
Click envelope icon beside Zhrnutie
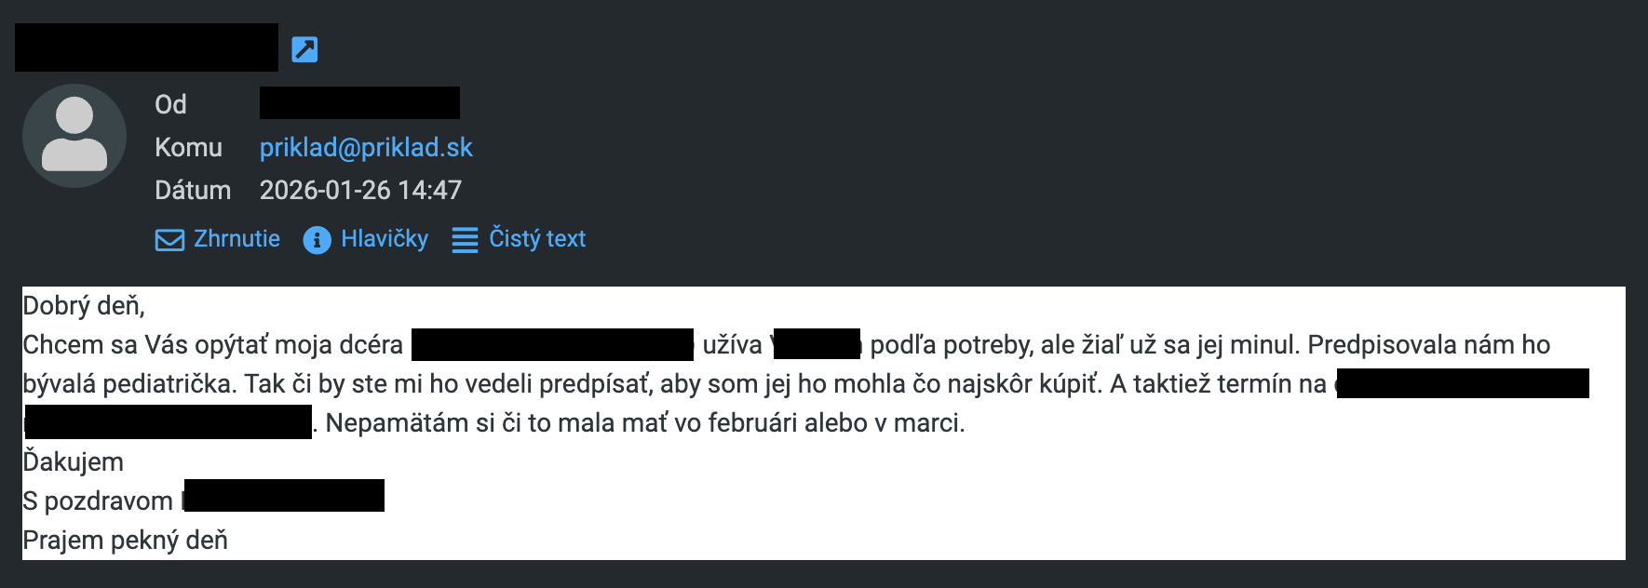pyautogui.click(x=169, y=240)
